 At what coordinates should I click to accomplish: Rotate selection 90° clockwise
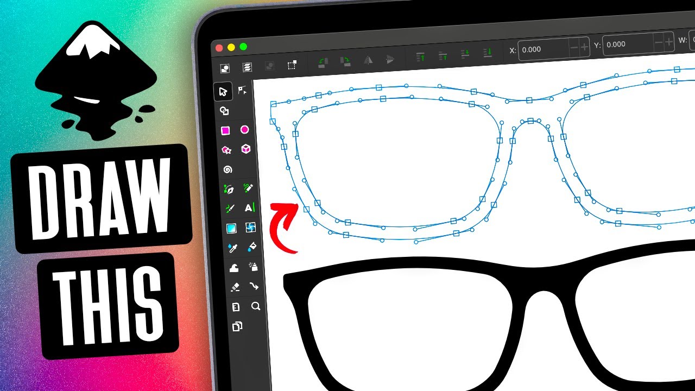[x=345, y=62]
